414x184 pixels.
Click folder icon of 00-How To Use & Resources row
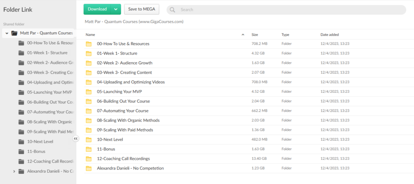pos(89,44)
